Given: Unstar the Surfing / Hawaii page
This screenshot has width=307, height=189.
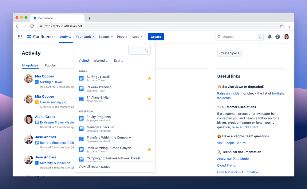Looking at the screenshot, I should pyautogui.click(x=149, y=78).
